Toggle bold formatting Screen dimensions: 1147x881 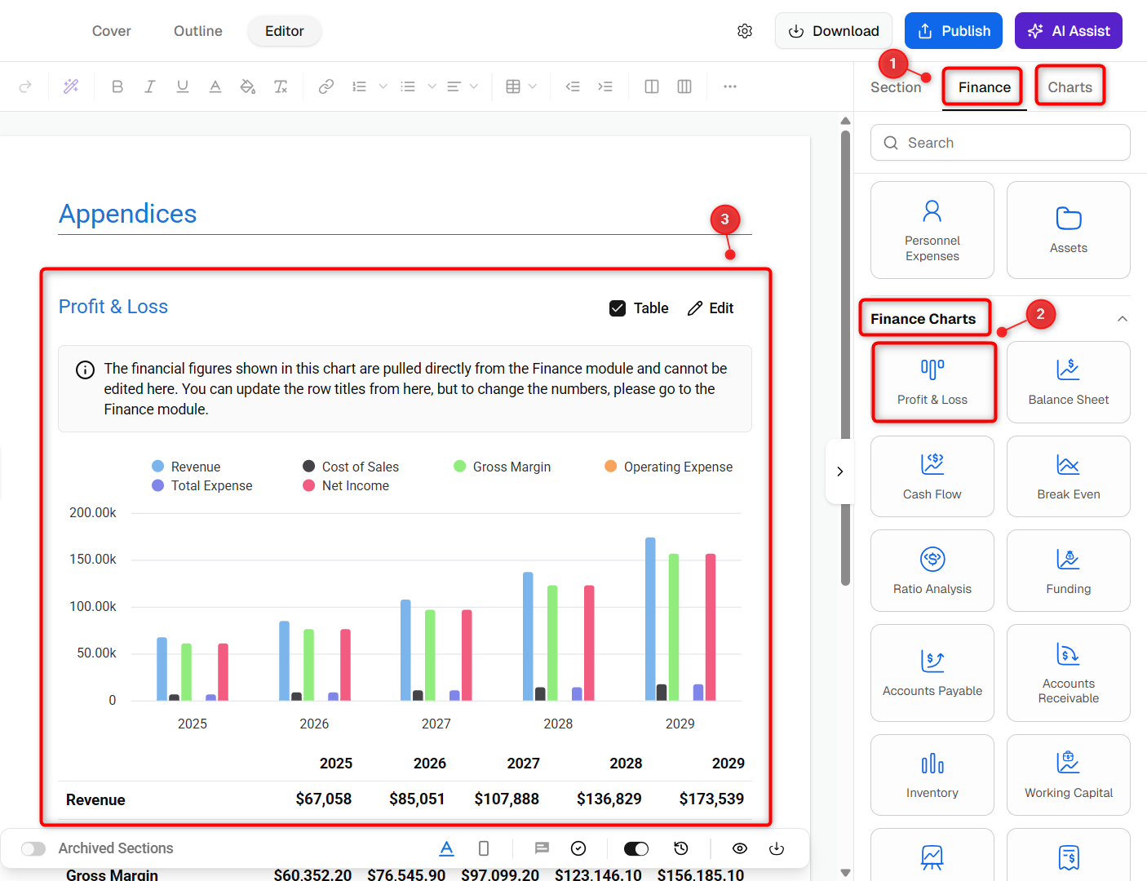[117, 86]
